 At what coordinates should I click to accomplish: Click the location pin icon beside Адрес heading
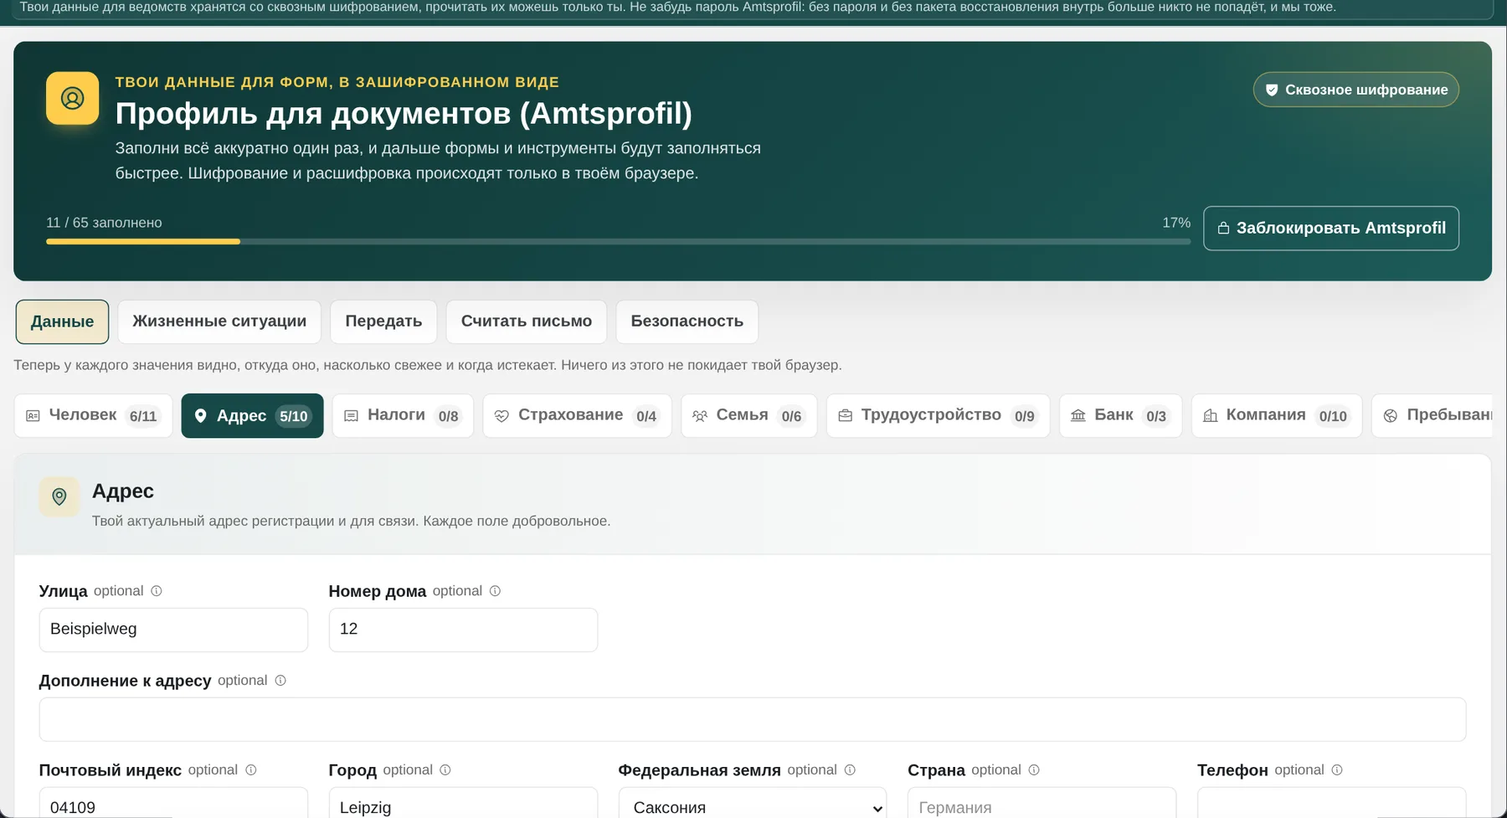point(59,496)
